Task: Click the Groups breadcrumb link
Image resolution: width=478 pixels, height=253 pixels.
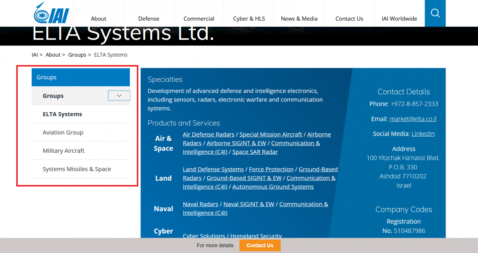Action: click(x=77, y=55)
